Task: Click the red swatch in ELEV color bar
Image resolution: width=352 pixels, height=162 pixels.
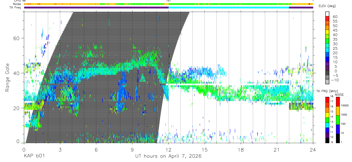Action: click(327, 18)
